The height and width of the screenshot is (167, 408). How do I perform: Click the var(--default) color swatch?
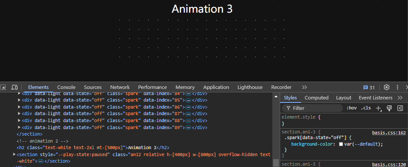tap(341, 144)
